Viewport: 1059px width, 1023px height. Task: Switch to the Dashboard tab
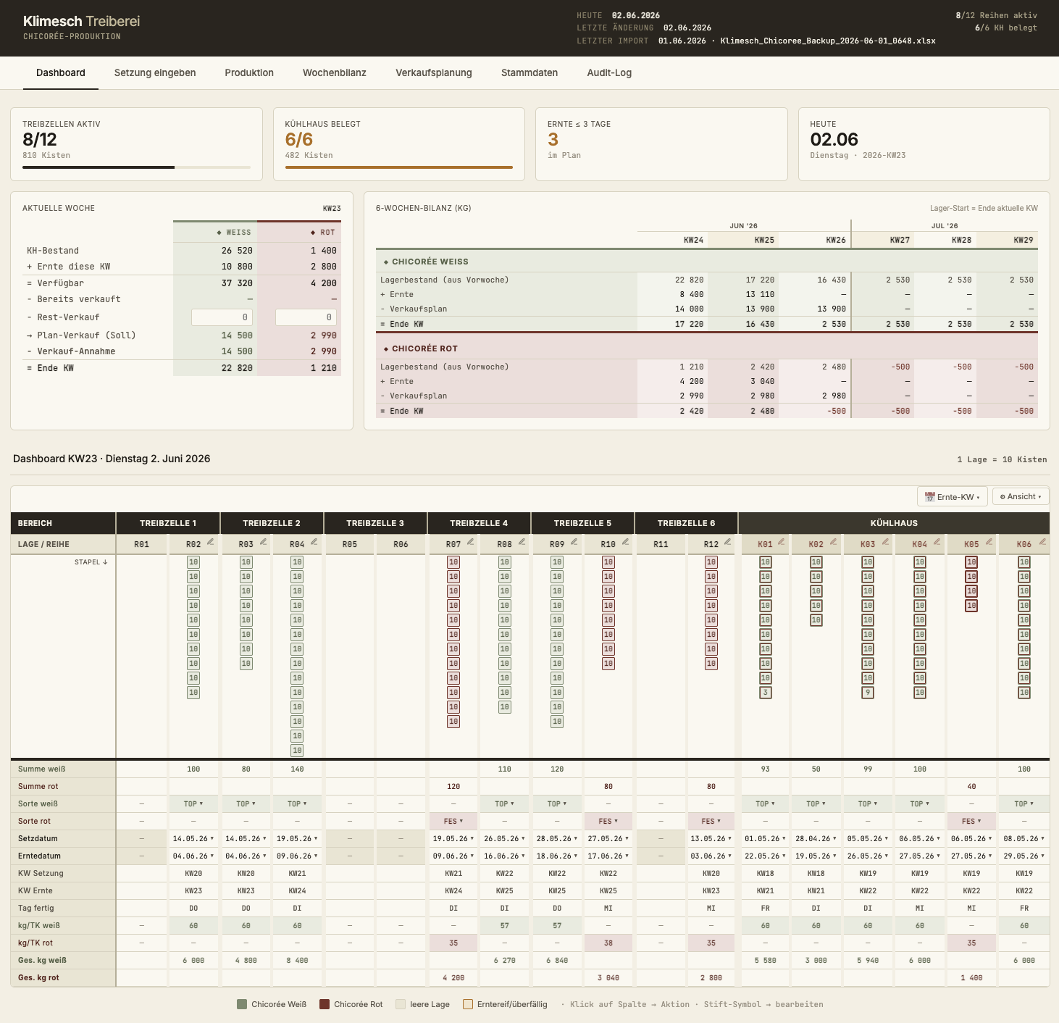61,72
